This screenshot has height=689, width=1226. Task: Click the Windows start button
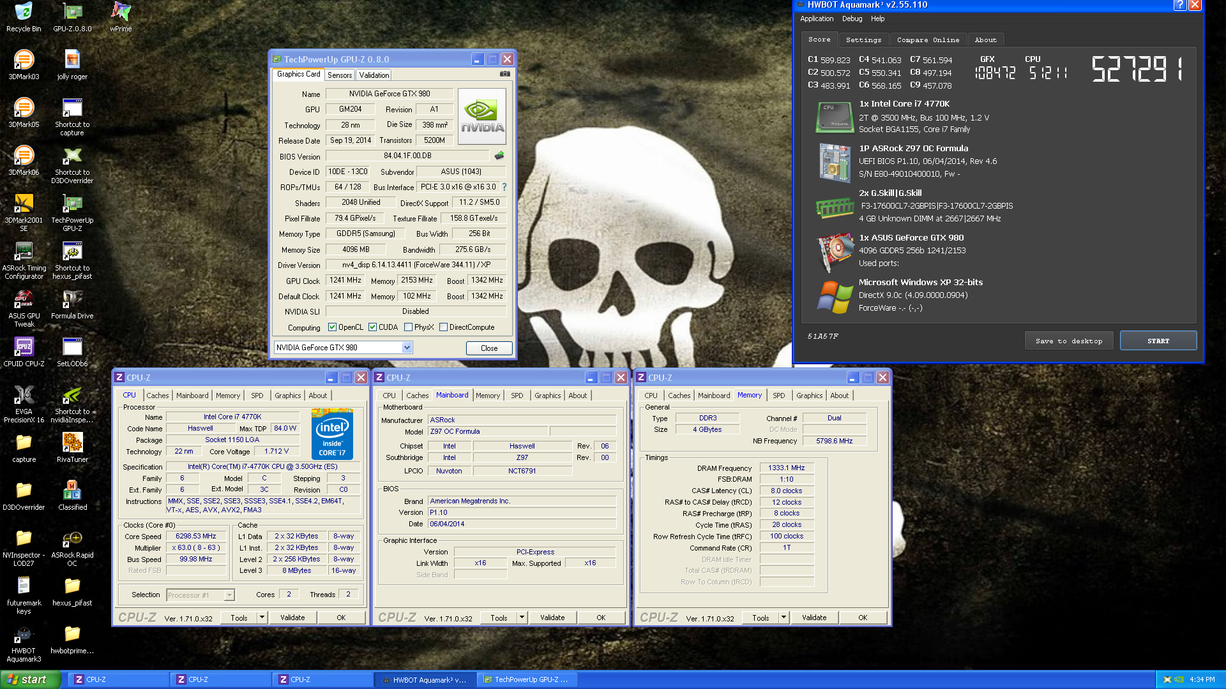point(31,679)
